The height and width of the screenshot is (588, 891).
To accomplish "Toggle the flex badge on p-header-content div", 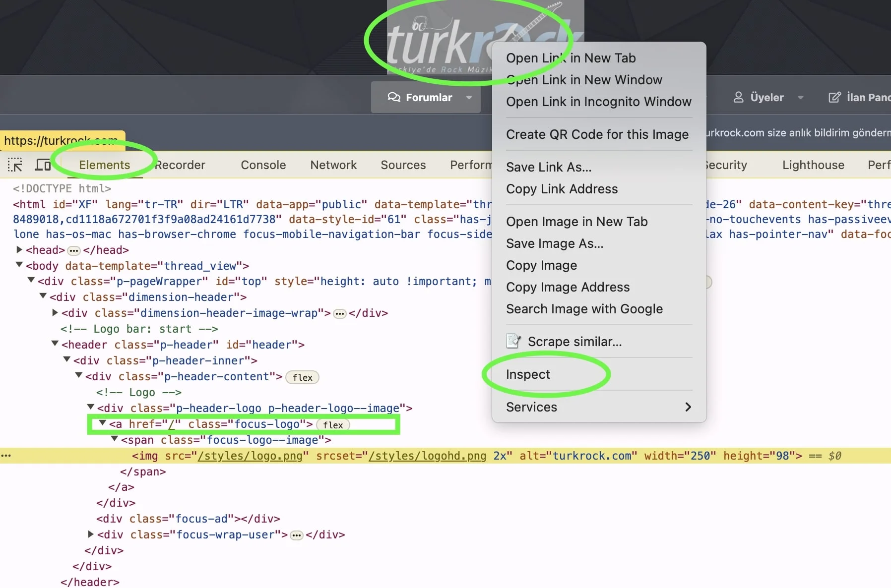I will tap(302, 377).
